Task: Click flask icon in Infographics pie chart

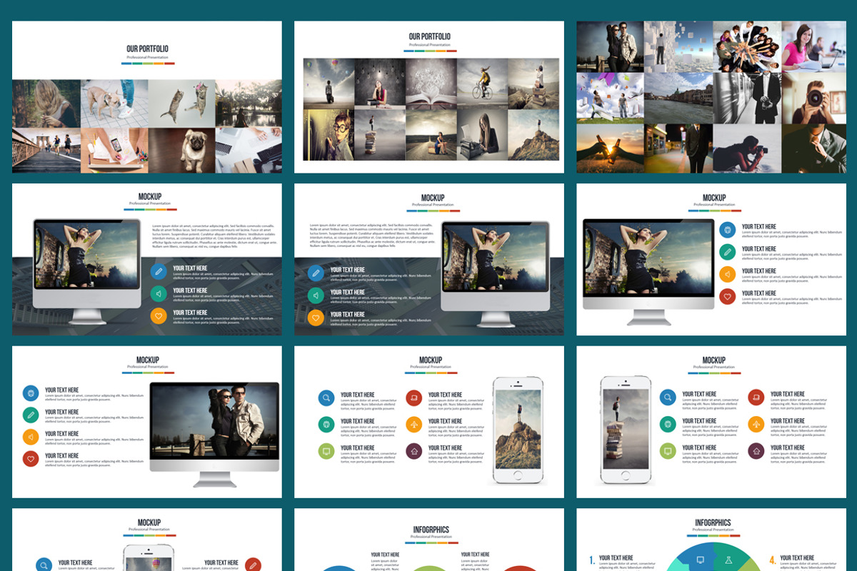Action: (728, 560)
